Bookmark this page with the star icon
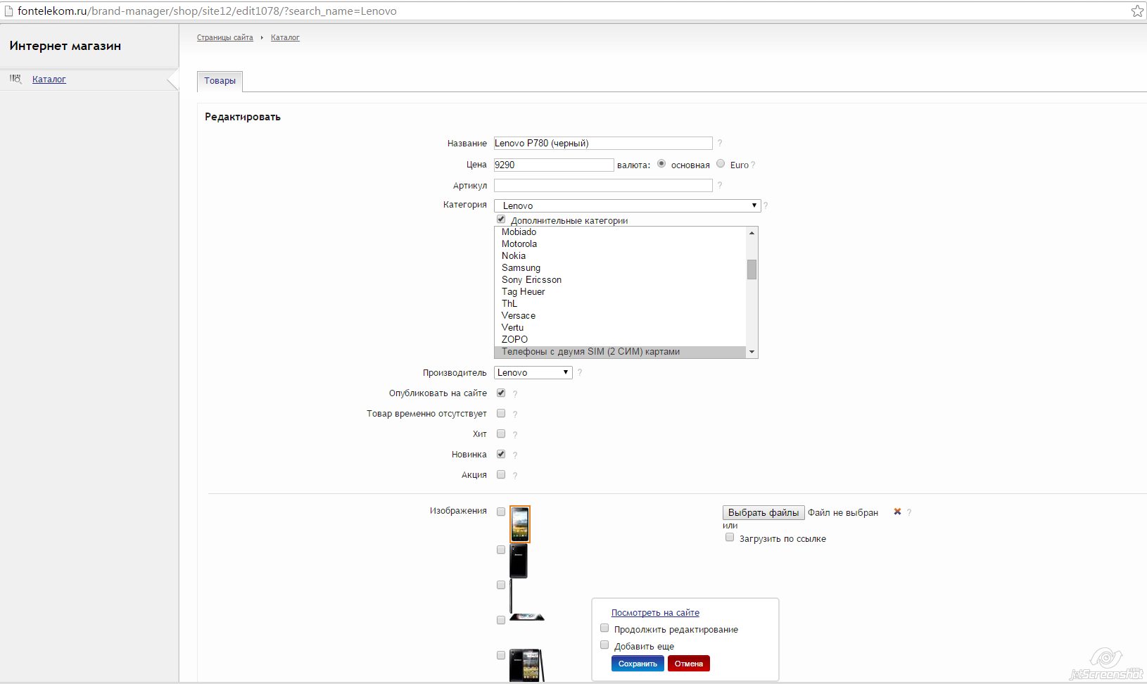1147x684 pixels. [1137, 11]
